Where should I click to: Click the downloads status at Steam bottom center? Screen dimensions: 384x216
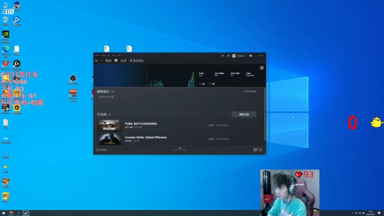coord(180,149)
